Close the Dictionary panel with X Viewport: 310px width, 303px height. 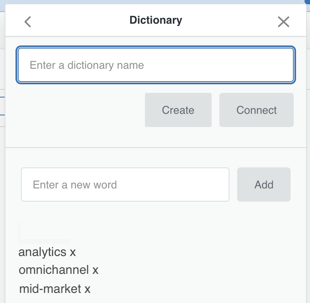click(284, 22)
